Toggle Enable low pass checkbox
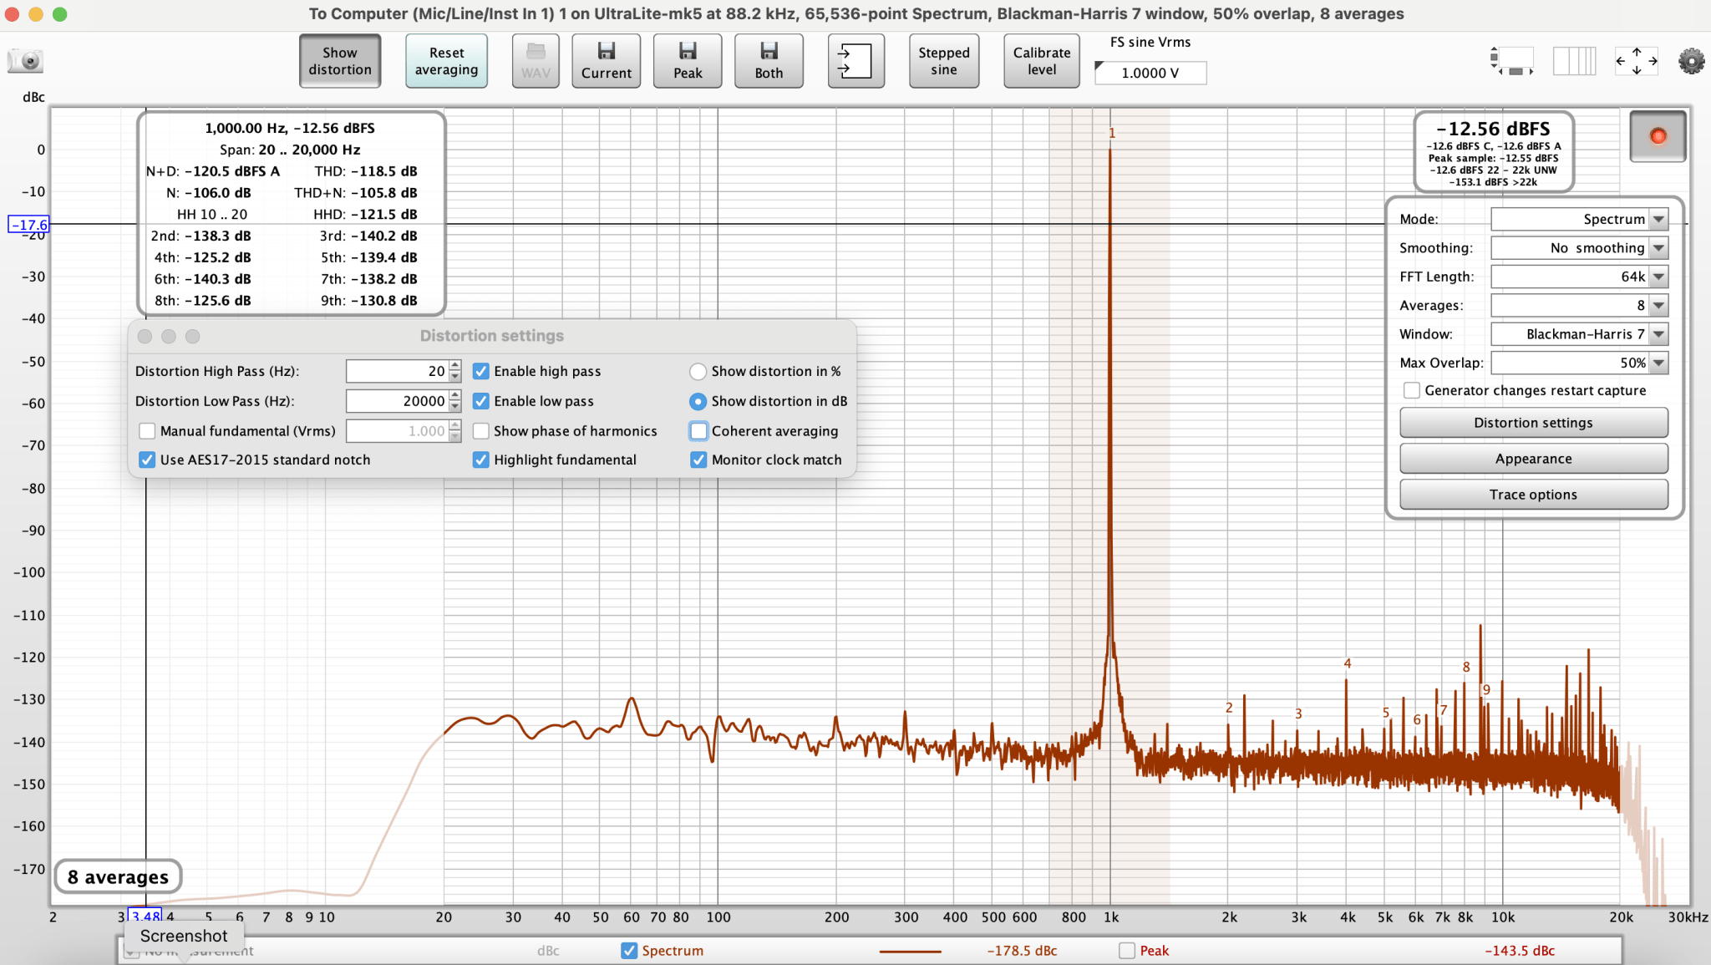The height and width of the screenshot is (965, 1711). coord(481,401)
